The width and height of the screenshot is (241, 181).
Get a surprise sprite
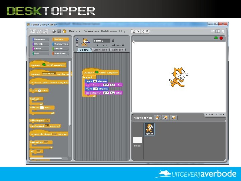pos(174,118)
